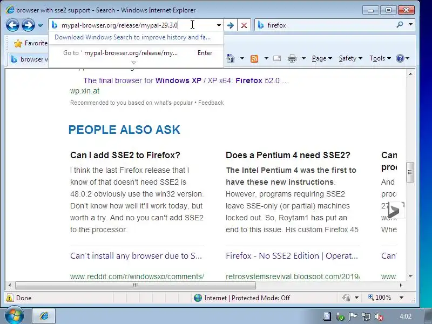The height and width of the screenshot is (324, 432).
Task: Click the muted volume tray icon
Action: tap(379, 316)
